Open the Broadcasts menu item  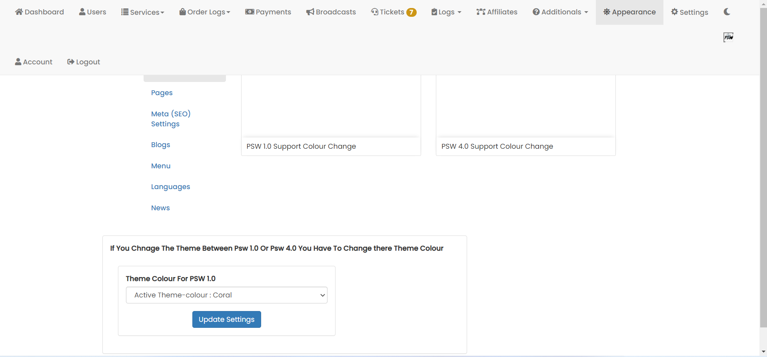(331, 12)
